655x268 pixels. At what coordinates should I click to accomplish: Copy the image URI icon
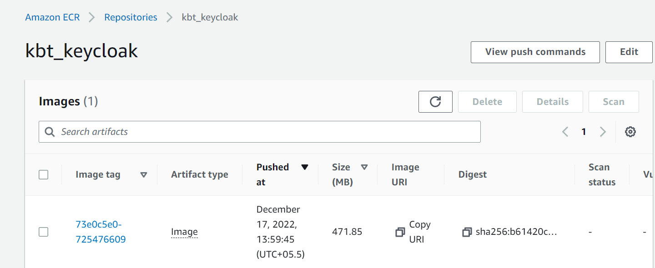[400, 232]
